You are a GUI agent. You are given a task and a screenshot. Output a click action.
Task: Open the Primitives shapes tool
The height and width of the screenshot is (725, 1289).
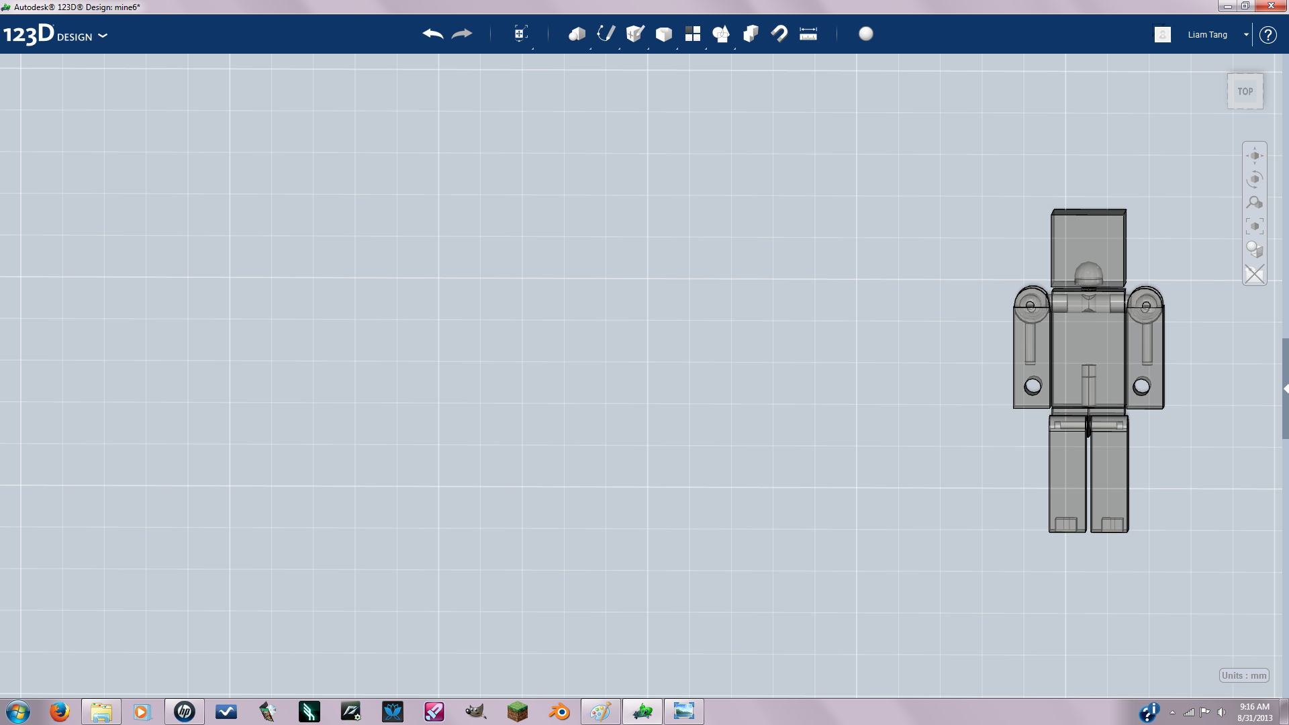[577, 34]
